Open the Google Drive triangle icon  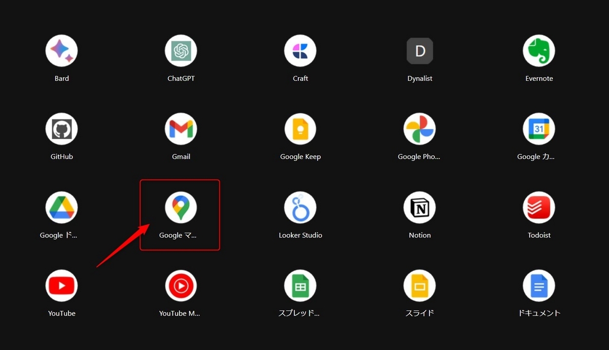(x=61, y=208)
